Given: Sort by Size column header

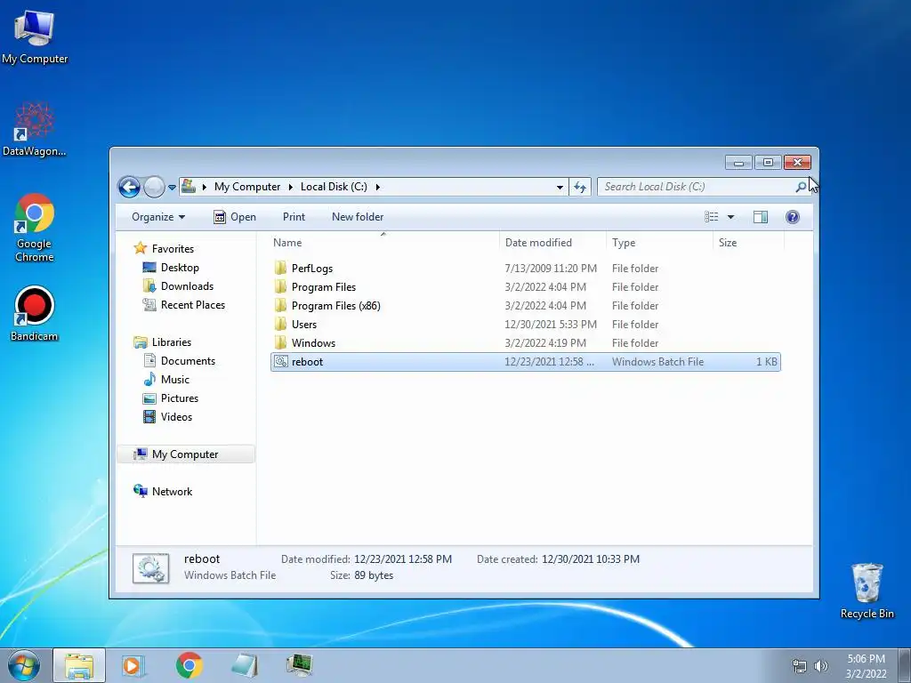Looking at the screenshot, I should (748, 242).
